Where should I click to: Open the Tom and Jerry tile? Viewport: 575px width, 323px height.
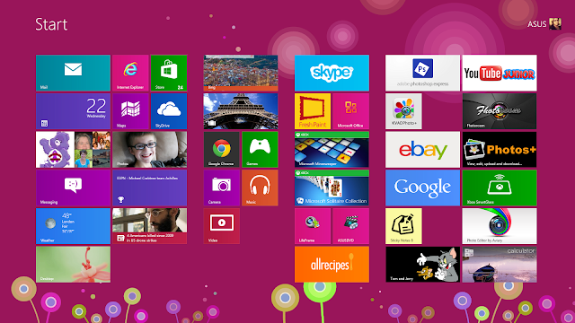422,265
